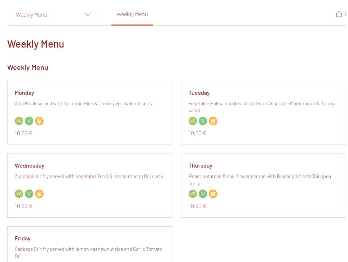
Task: Click Tuesday's VG vegan icon
Action: 193,121
